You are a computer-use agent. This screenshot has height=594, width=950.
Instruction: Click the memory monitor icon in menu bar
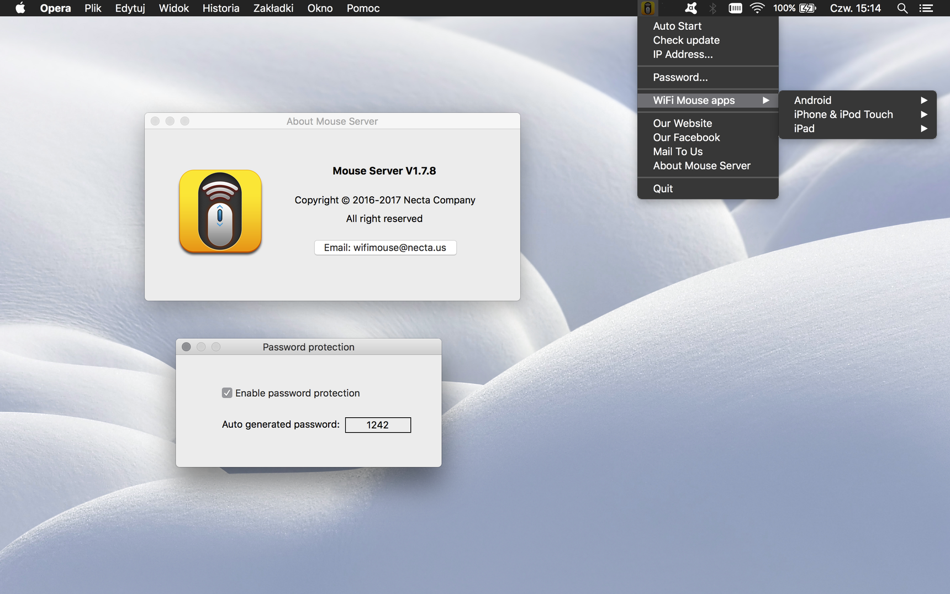pyautogui.click(x=735, y=8)
